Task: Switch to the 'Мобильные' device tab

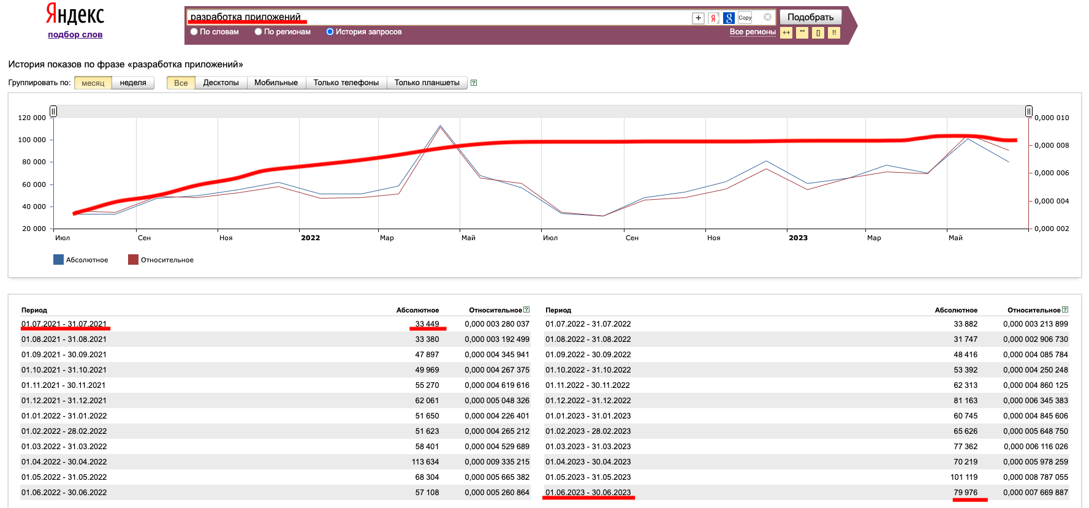Action: (x=276, y=83)
